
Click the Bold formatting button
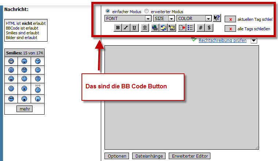(x=118, y=28)
